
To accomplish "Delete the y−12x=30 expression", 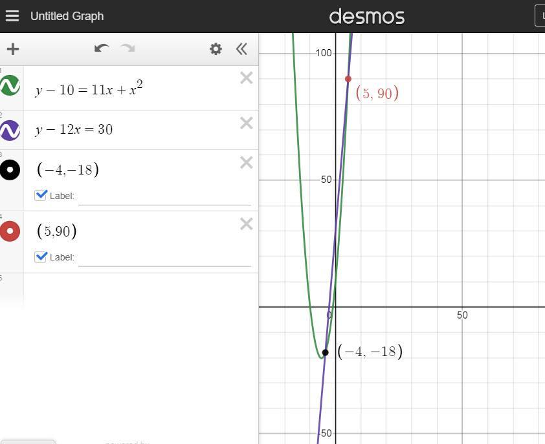I will pyautogui.click(x=247, y=123).
